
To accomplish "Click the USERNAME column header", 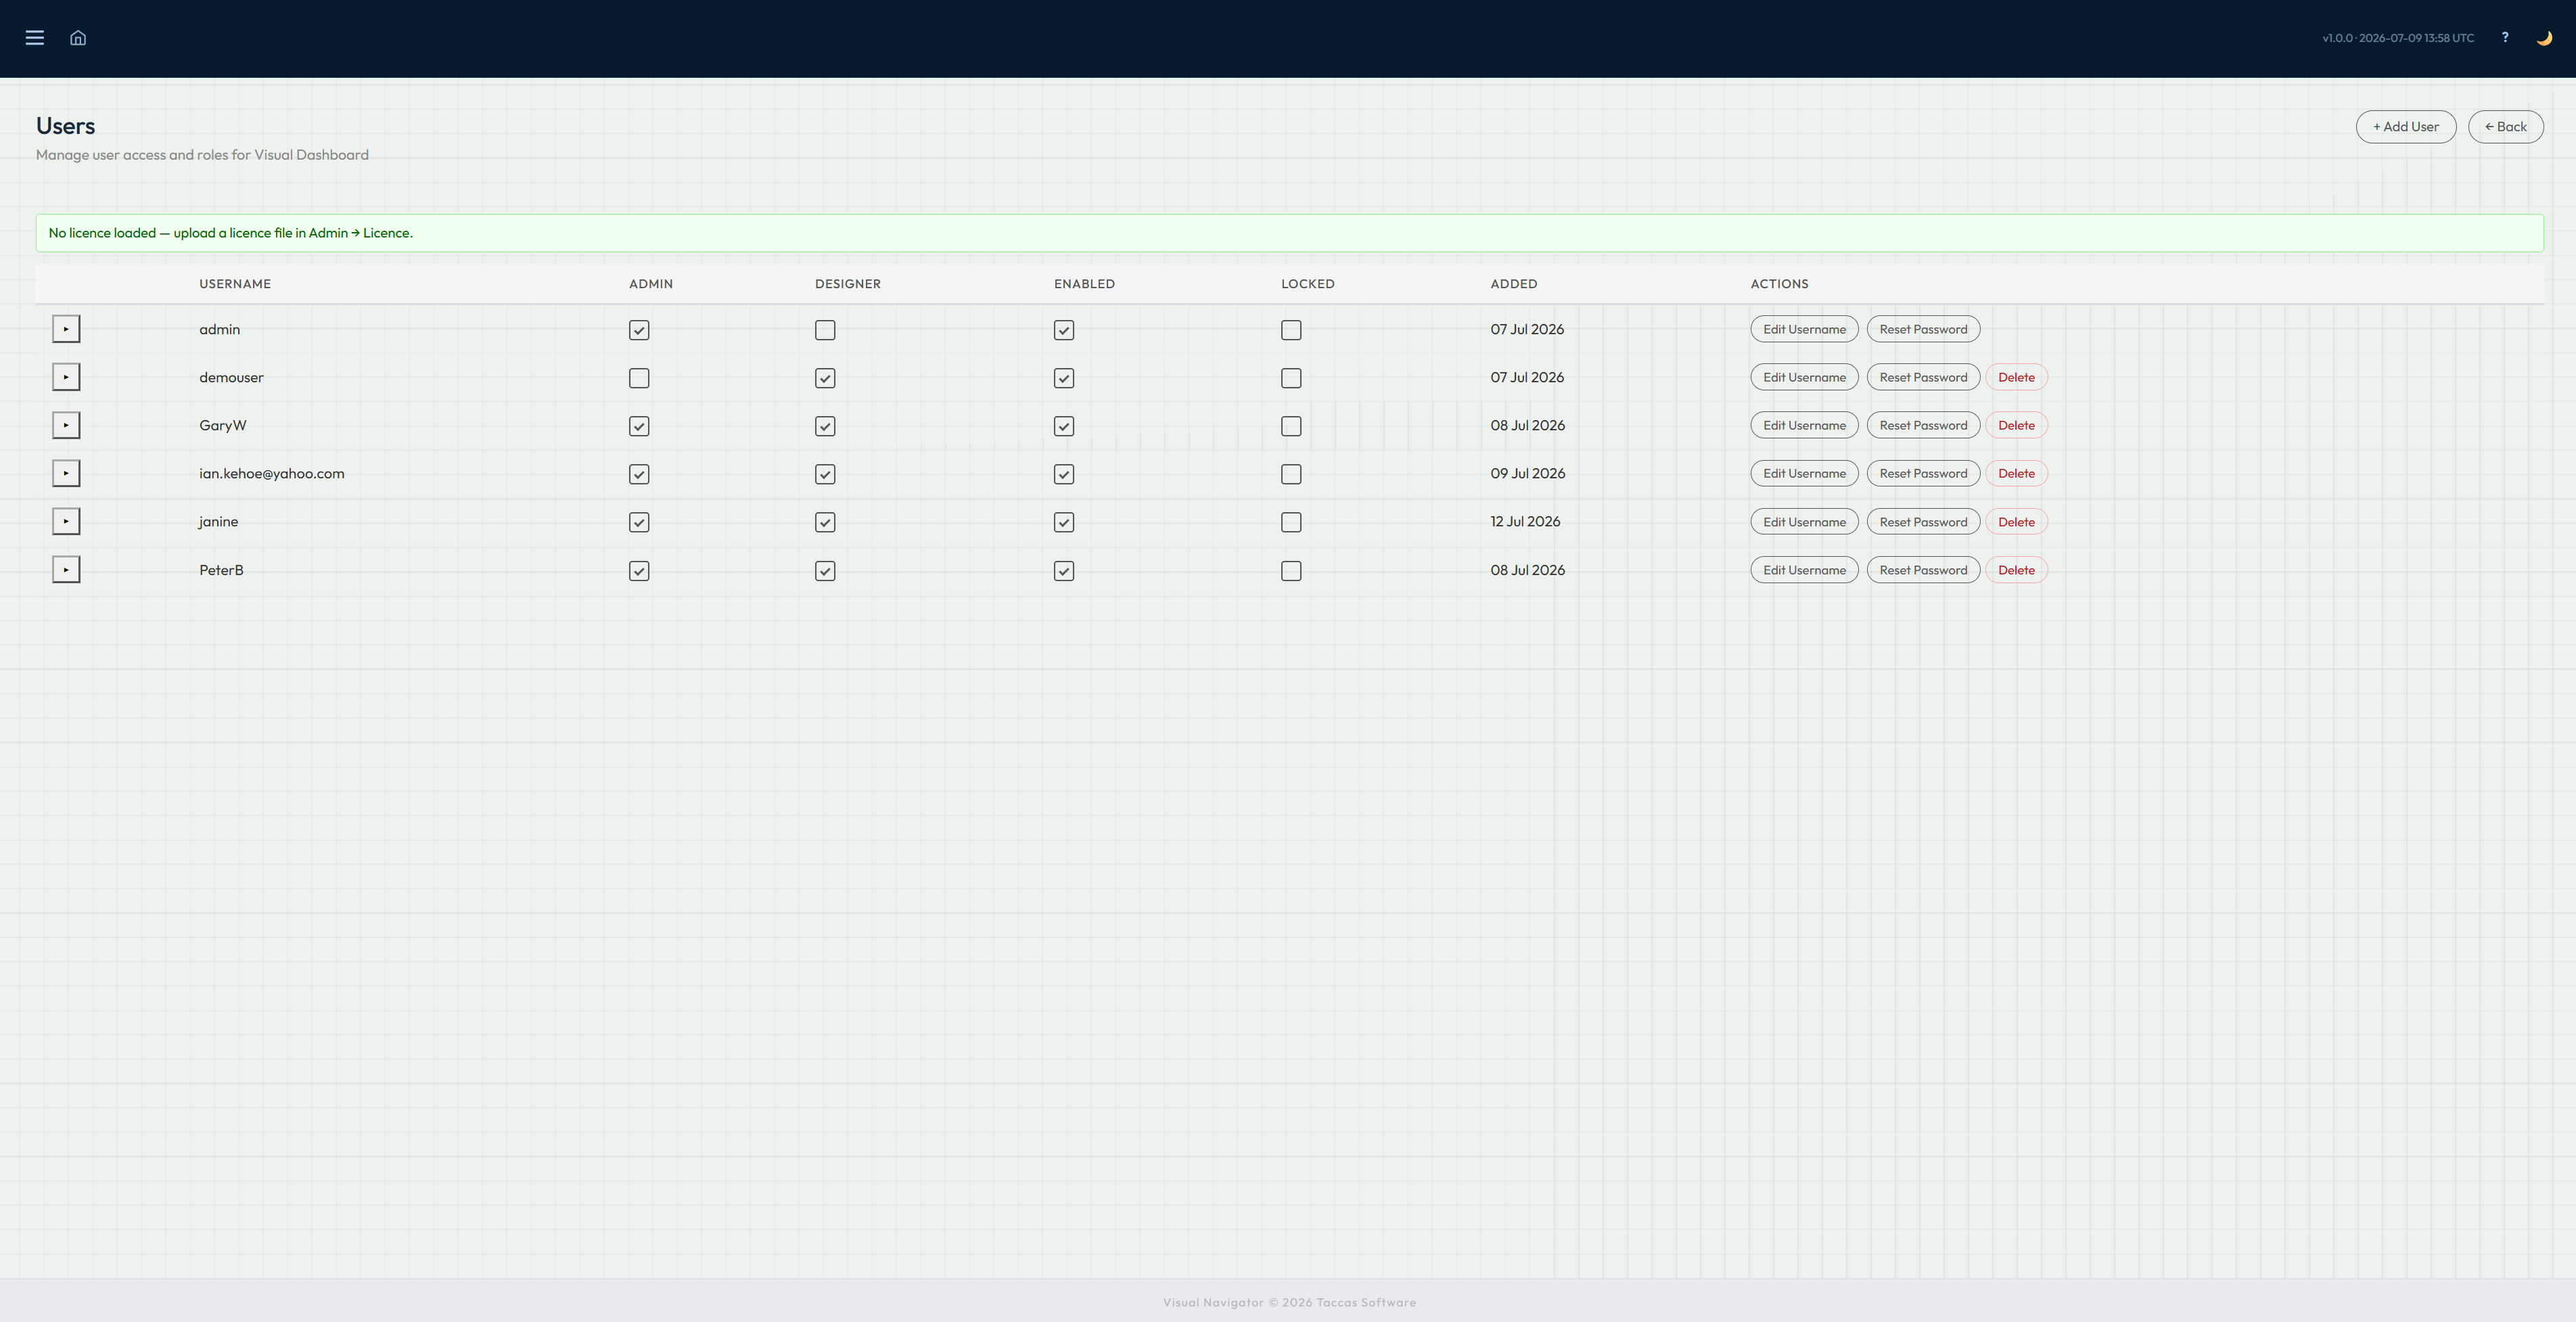I will coord(235,284).
